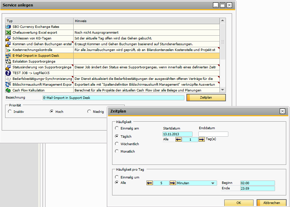Click the Kostenrechnungskontrolle row icon
Screen dimensions: 290x207
8,50
